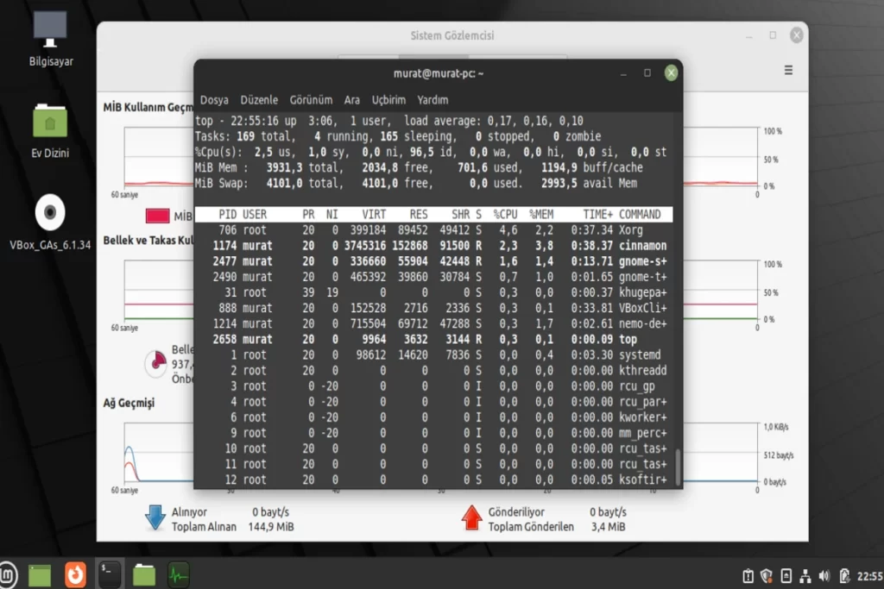The height and width of the screenshot is (589, 884).
Task: Click the clock showing 22:55
Action: pyautogui.click(x=868, y=575)
